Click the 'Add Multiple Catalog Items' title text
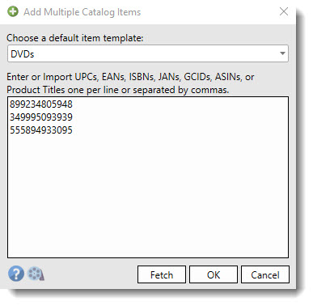Image resolution: width=313 pixels, height=306 pixels. pos(82,12)
